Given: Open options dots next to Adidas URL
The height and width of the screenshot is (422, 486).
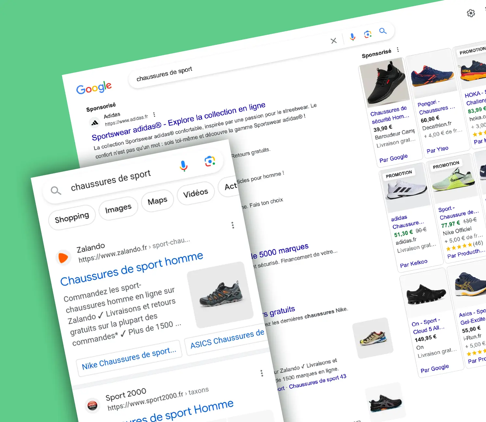Looking at the screenshot, I should (154, 115).
